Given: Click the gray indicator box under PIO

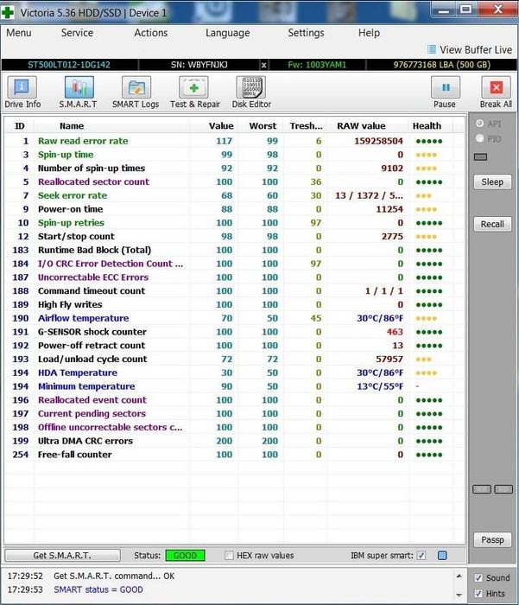Looking at the screenshot, I should (480, 157).
